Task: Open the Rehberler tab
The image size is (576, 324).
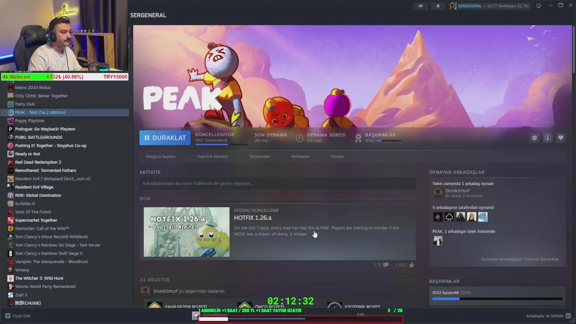Action: 300,157
